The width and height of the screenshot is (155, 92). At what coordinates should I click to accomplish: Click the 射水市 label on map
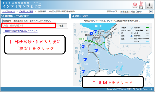[85, 32]
